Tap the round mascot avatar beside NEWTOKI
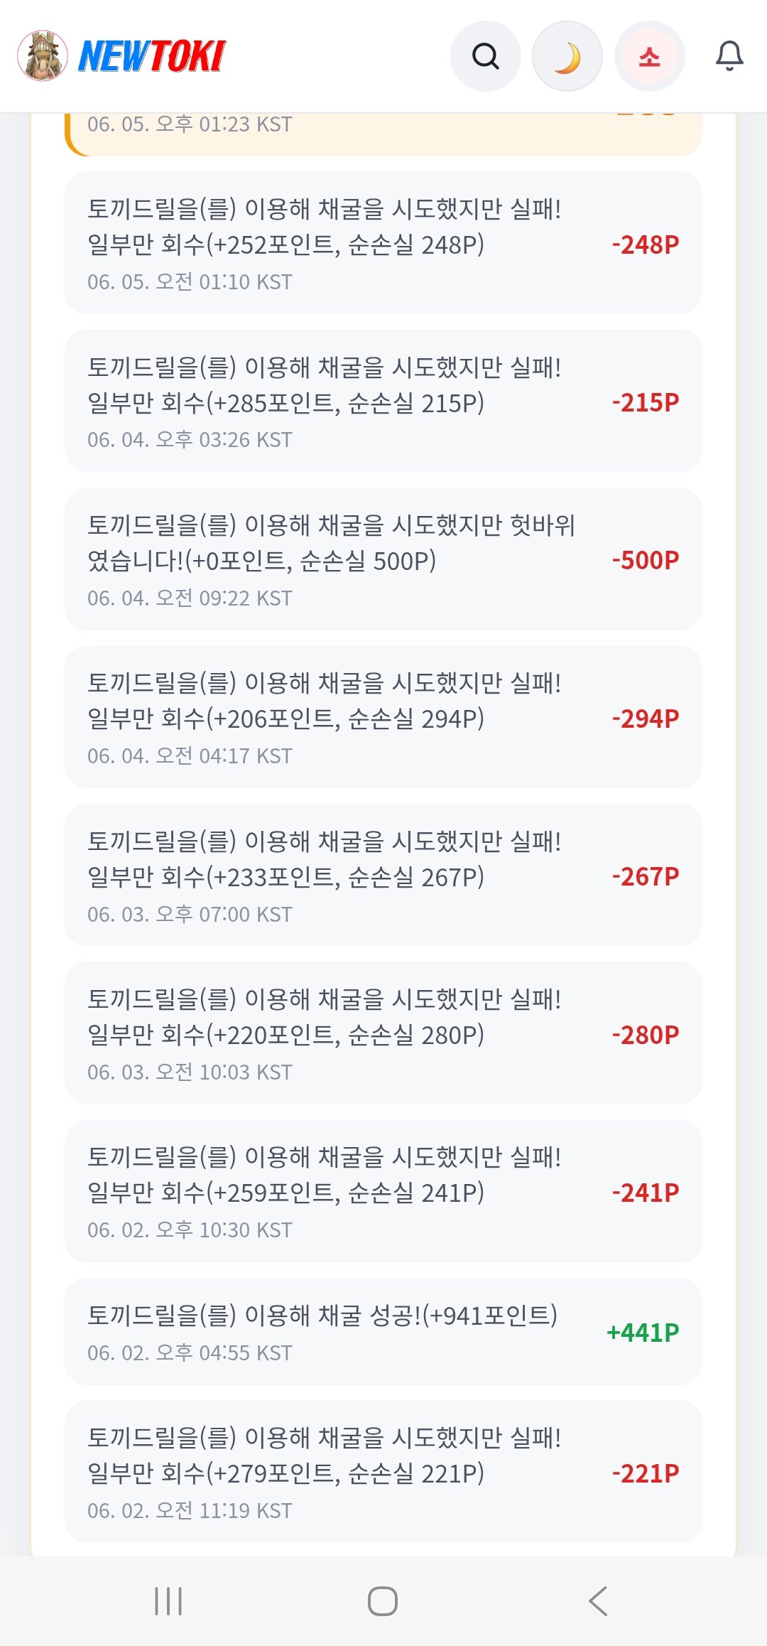767x1646 pixels. (x=43, y=55)
